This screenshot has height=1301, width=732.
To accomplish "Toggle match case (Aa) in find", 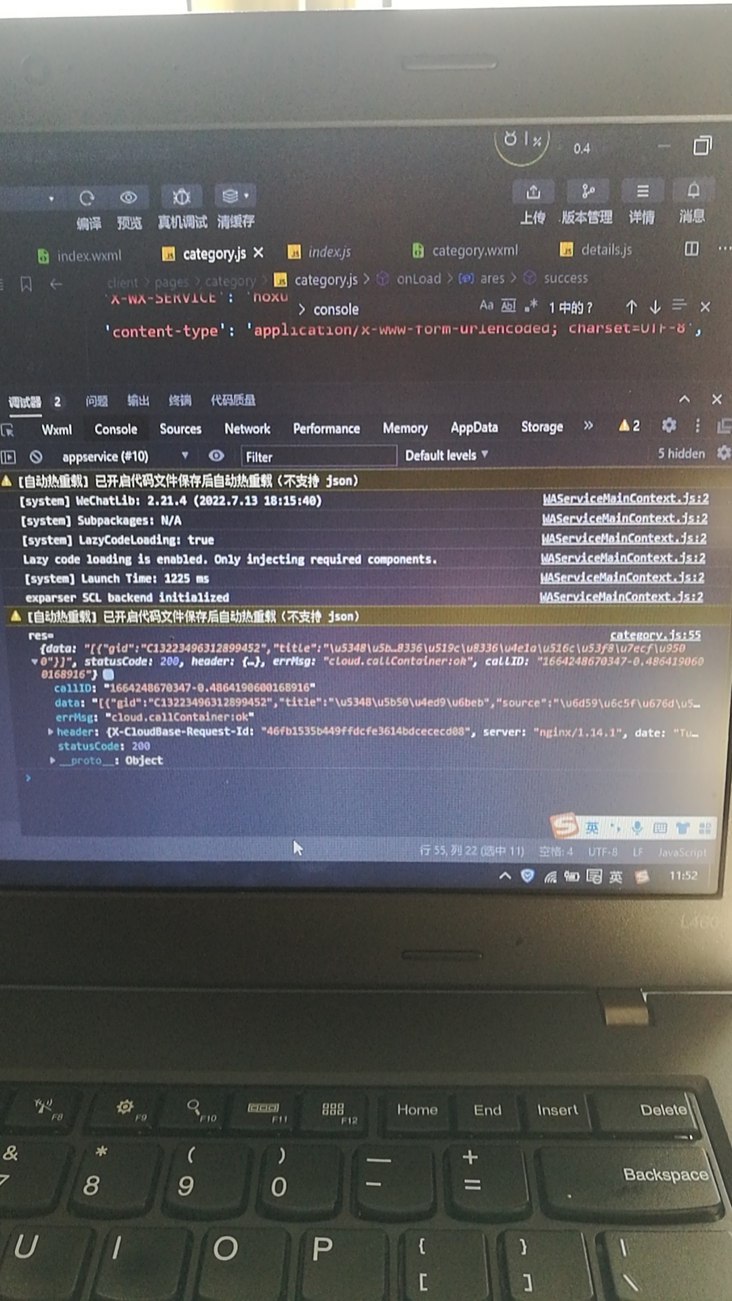I will (x=487, y=305).
